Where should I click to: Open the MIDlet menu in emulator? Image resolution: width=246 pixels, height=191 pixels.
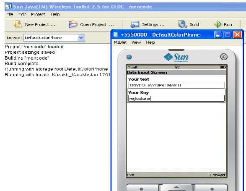pos(120,42)
